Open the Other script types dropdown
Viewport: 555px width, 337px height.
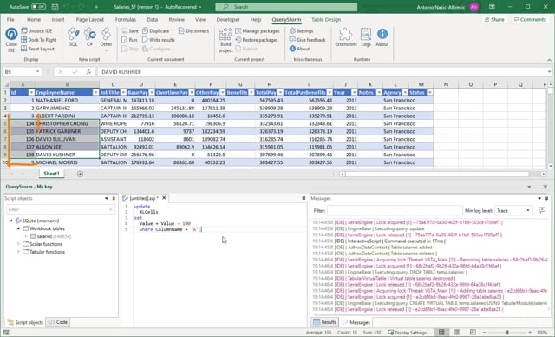pyautogui.click(x=106, y=40)
